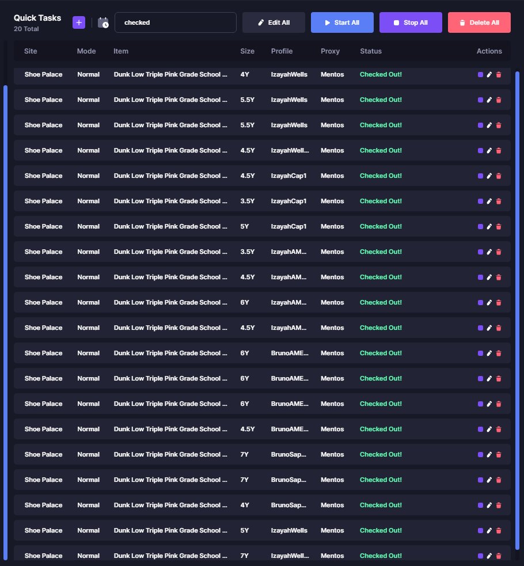Delete the 5Y IzayahWells task
Image resolution: width=524 pixels, height=566 pixels.
click(499, 530)
